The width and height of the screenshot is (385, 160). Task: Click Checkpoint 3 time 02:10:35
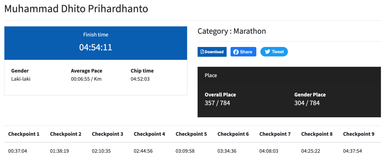coord(102,151)
